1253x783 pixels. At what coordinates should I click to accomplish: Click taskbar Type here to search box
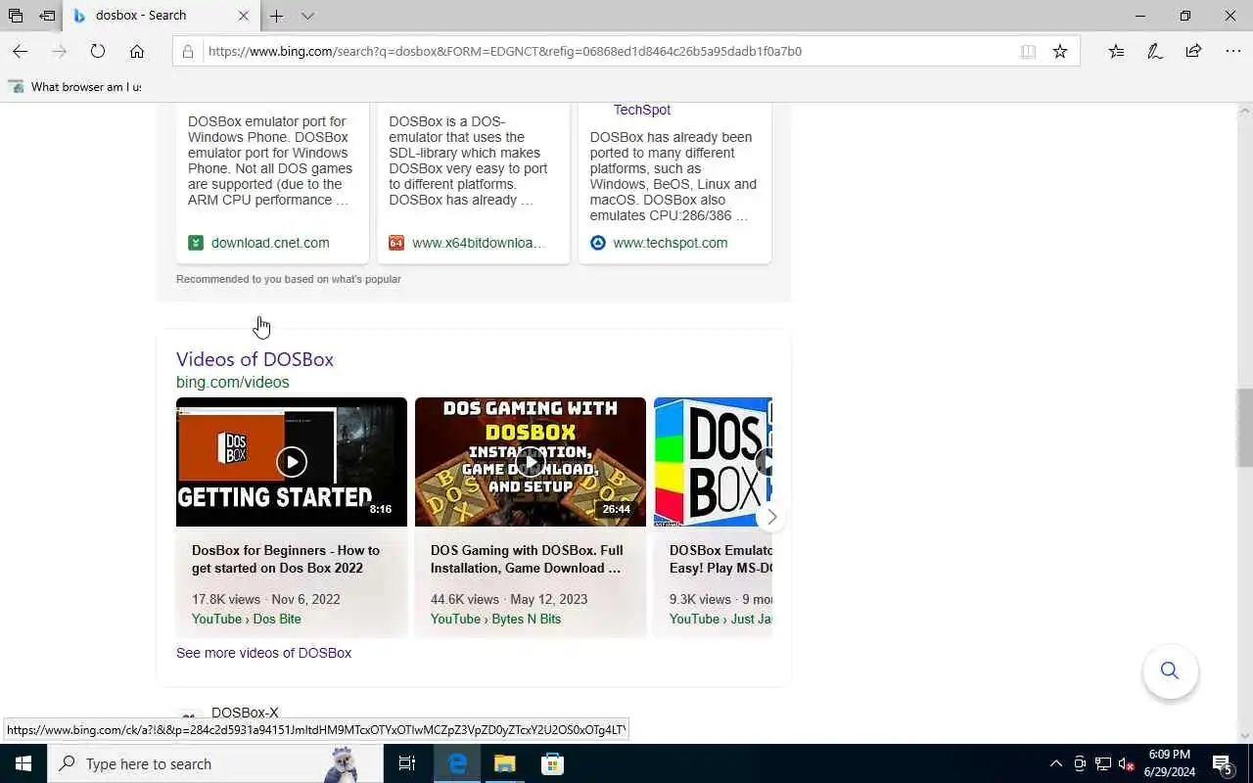[x=215, y=763]
